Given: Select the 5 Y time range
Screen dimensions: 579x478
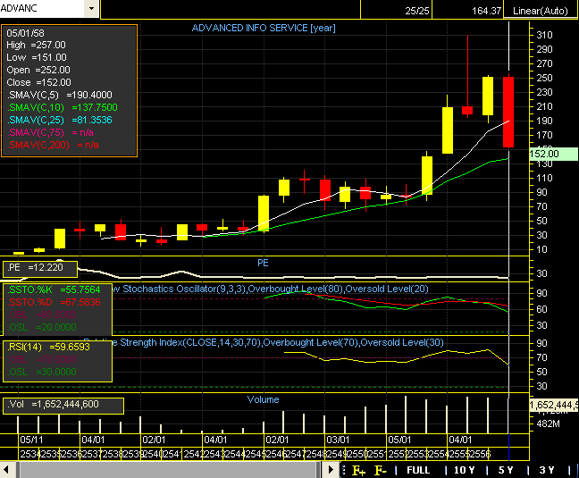Looking at the screenshot, I should point(506,470).
